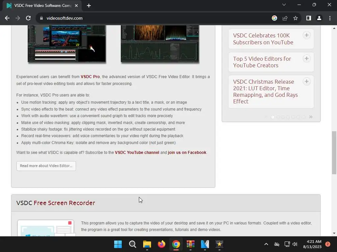Screen dimensions: 337x252
Task: Open Top 5 Video Editors for YouTube Creators
Action: (x=262, y=62)
